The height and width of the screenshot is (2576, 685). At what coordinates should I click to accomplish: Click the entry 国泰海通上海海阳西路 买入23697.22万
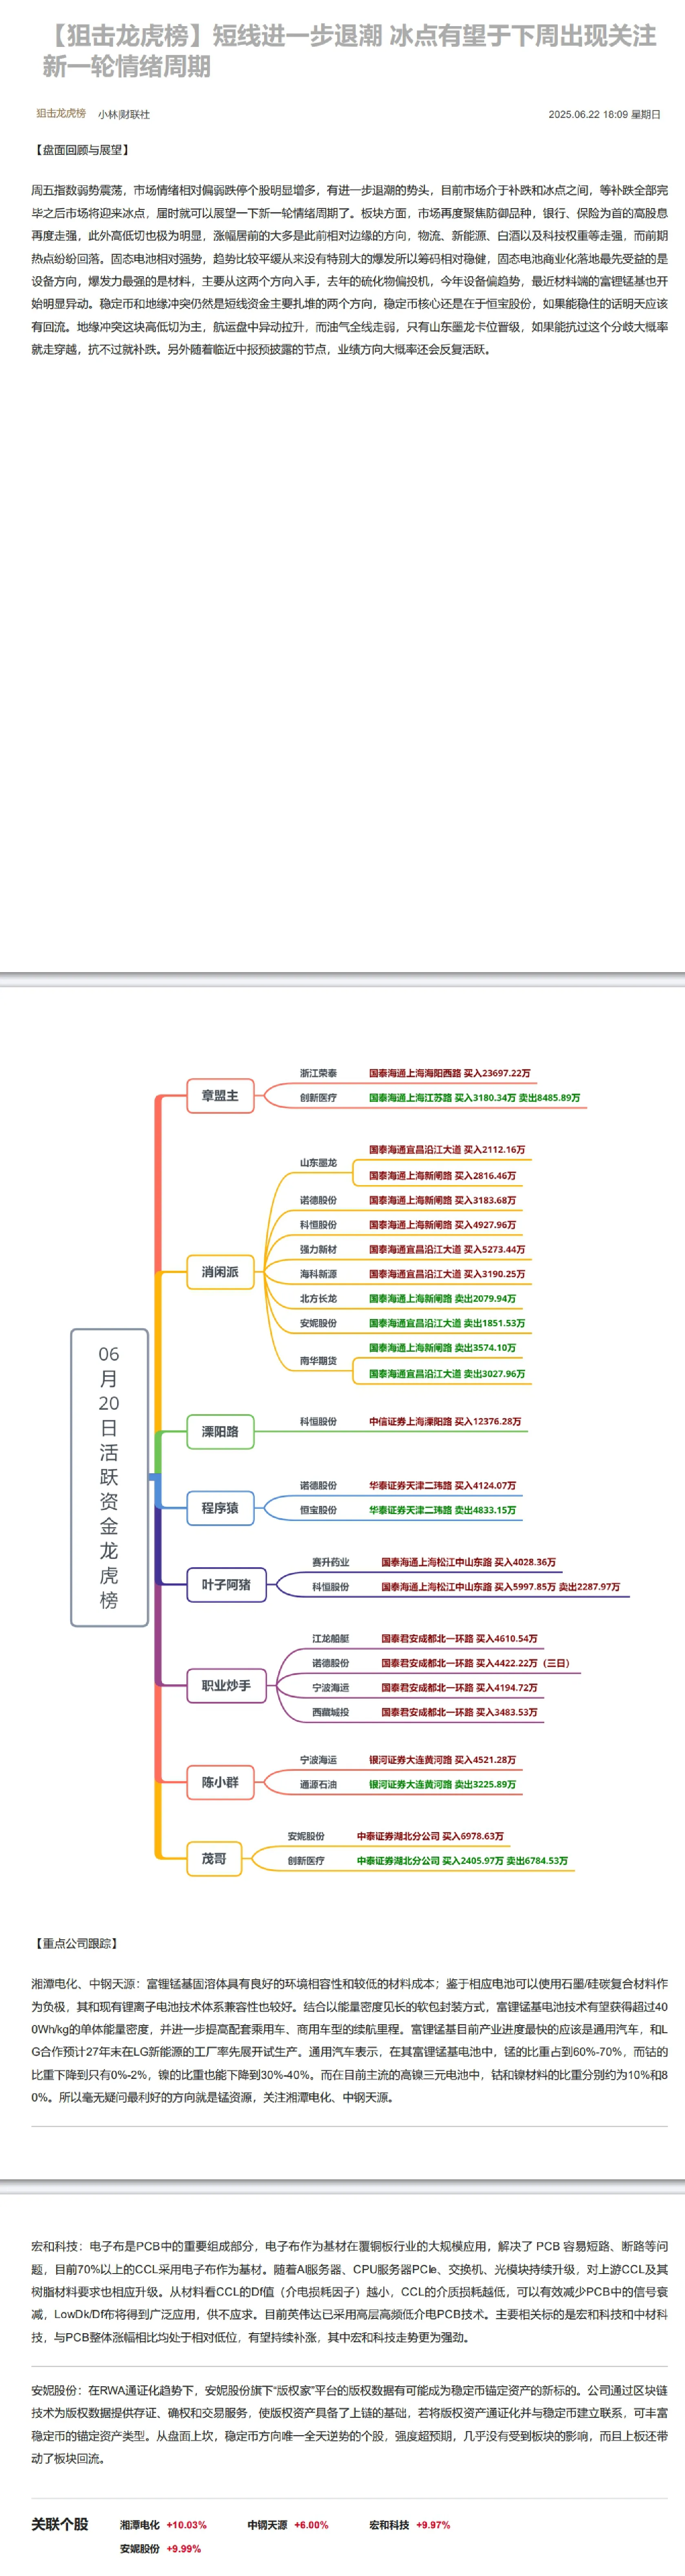(449, 1073)
